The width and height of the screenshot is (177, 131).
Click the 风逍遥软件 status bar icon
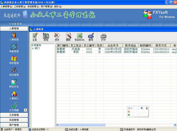pos(121,129)
